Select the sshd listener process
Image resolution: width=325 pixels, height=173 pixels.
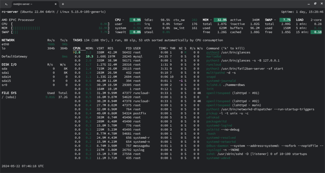(256, 154)
